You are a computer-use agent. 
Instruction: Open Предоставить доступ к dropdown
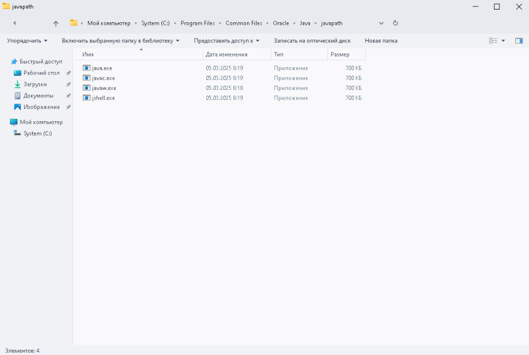(x=226, y=41)
